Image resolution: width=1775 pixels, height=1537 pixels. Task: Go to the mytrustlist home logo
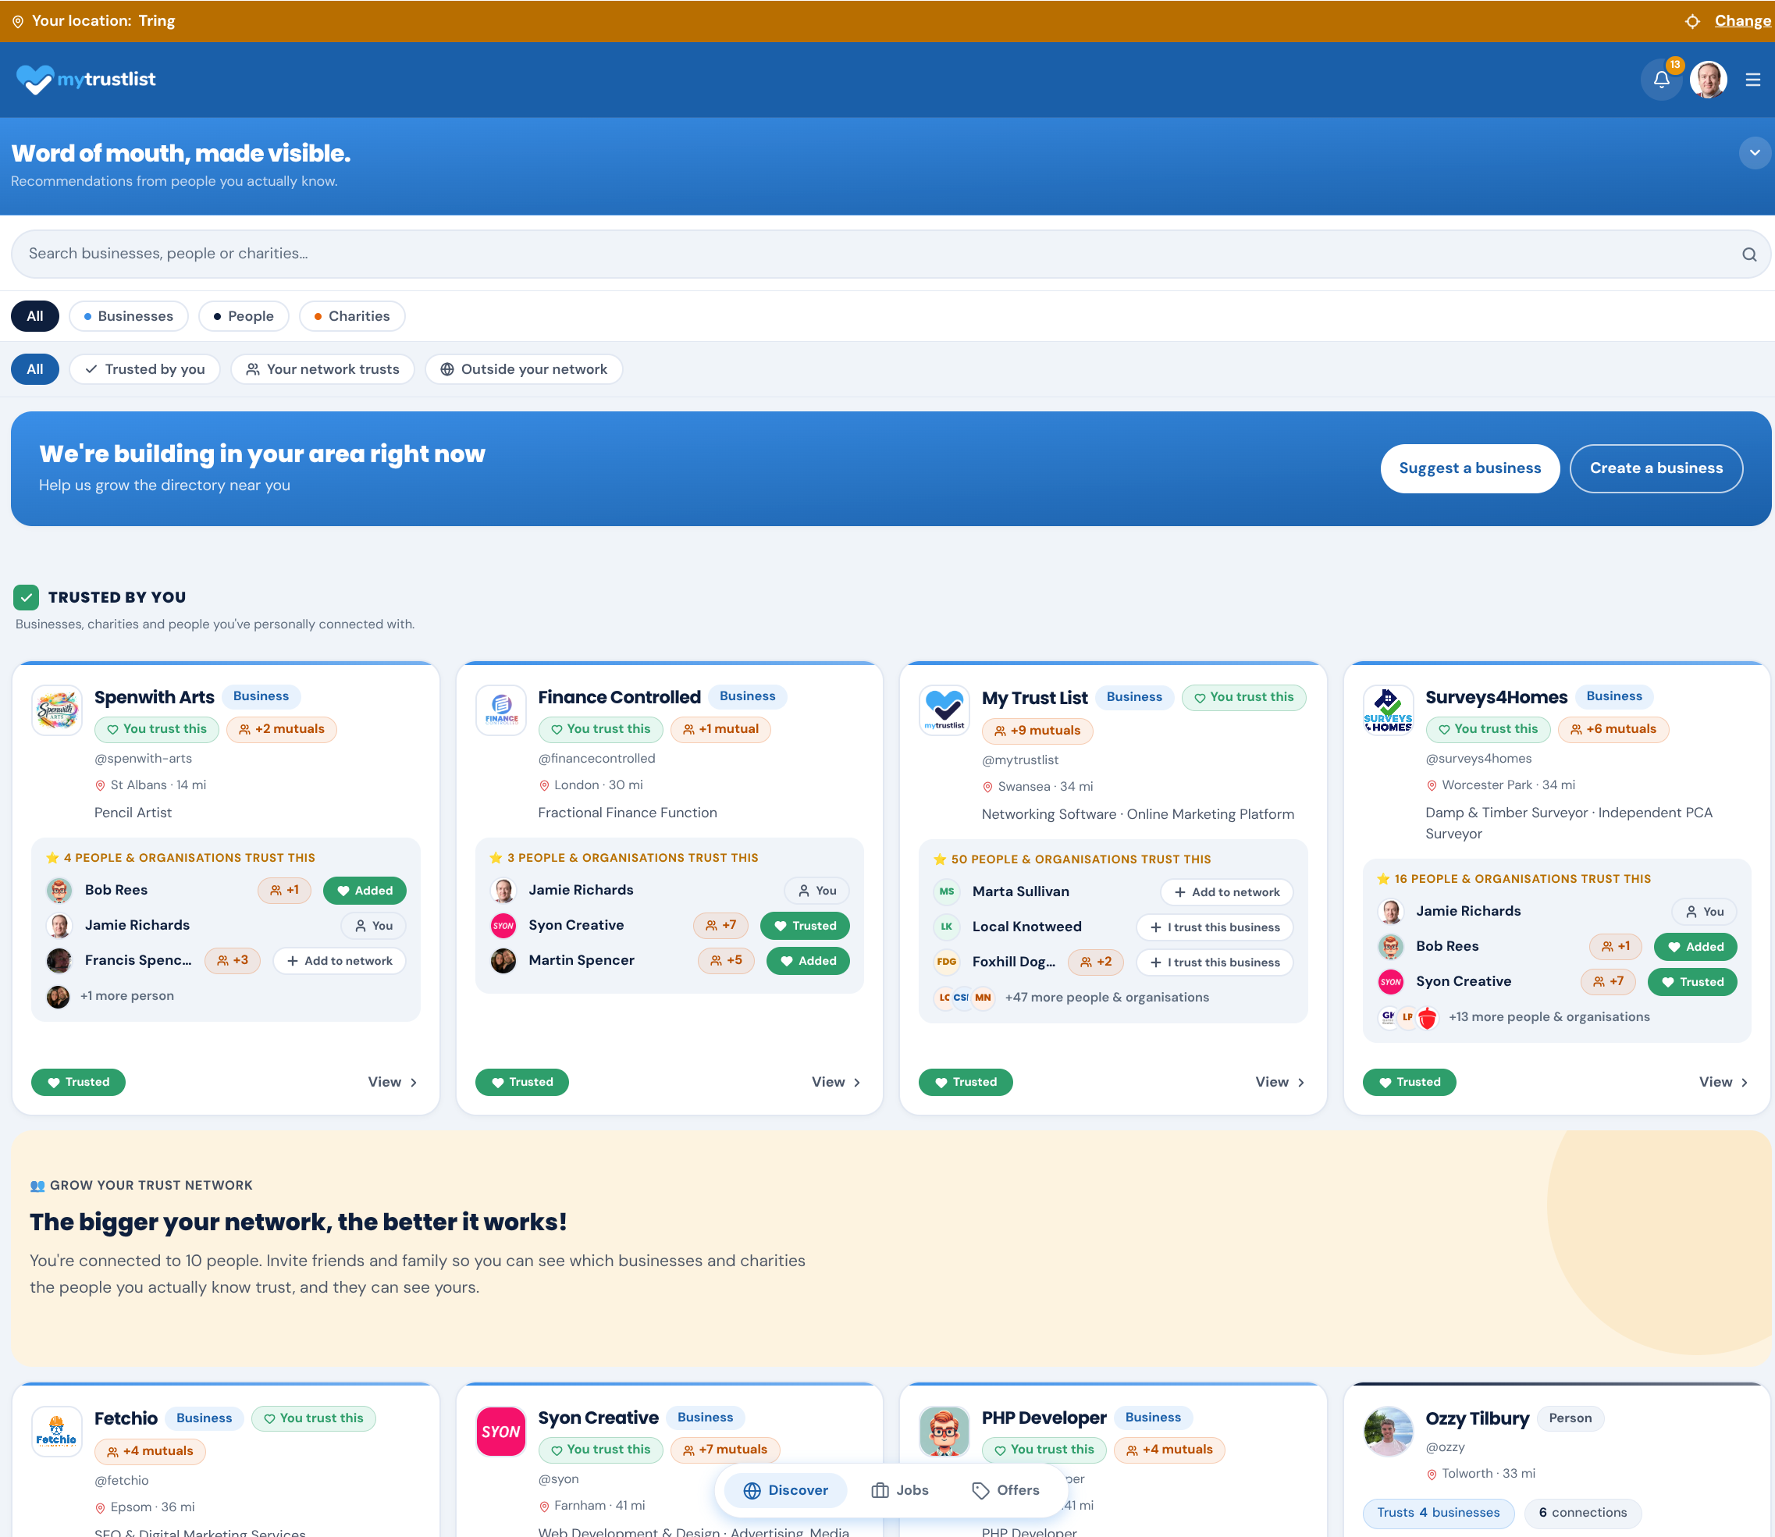click(86, 80)
